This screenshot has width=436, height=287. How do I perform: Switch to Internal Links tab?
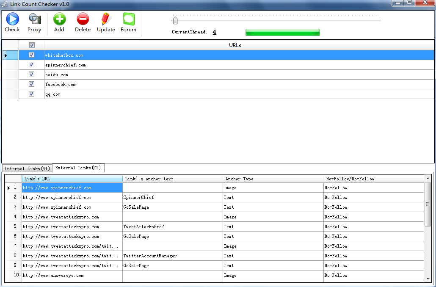tap(27, 168)
